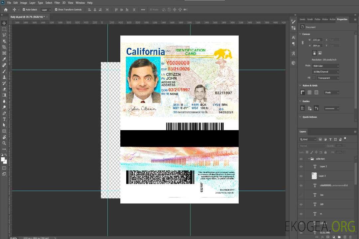Set canvas to portrait orientation

[x=314, y=53]
